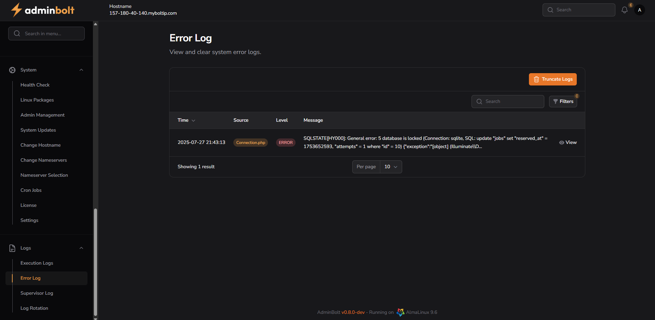This screenshot has width=655, height=320.
Task: Collapse the Logs section in sidebar
Action: click(x=81, y=248)
